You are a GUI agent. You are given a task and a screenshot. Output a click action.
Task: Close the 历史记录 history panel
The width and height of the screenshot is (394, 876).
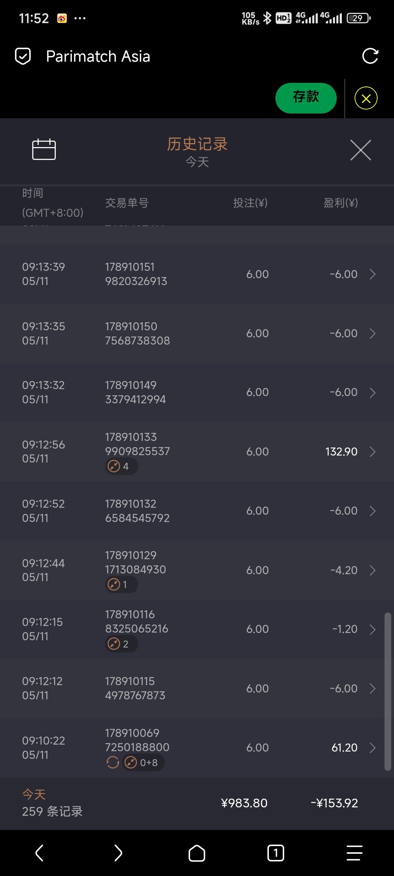pyautogui.click(x=360, y=150)
